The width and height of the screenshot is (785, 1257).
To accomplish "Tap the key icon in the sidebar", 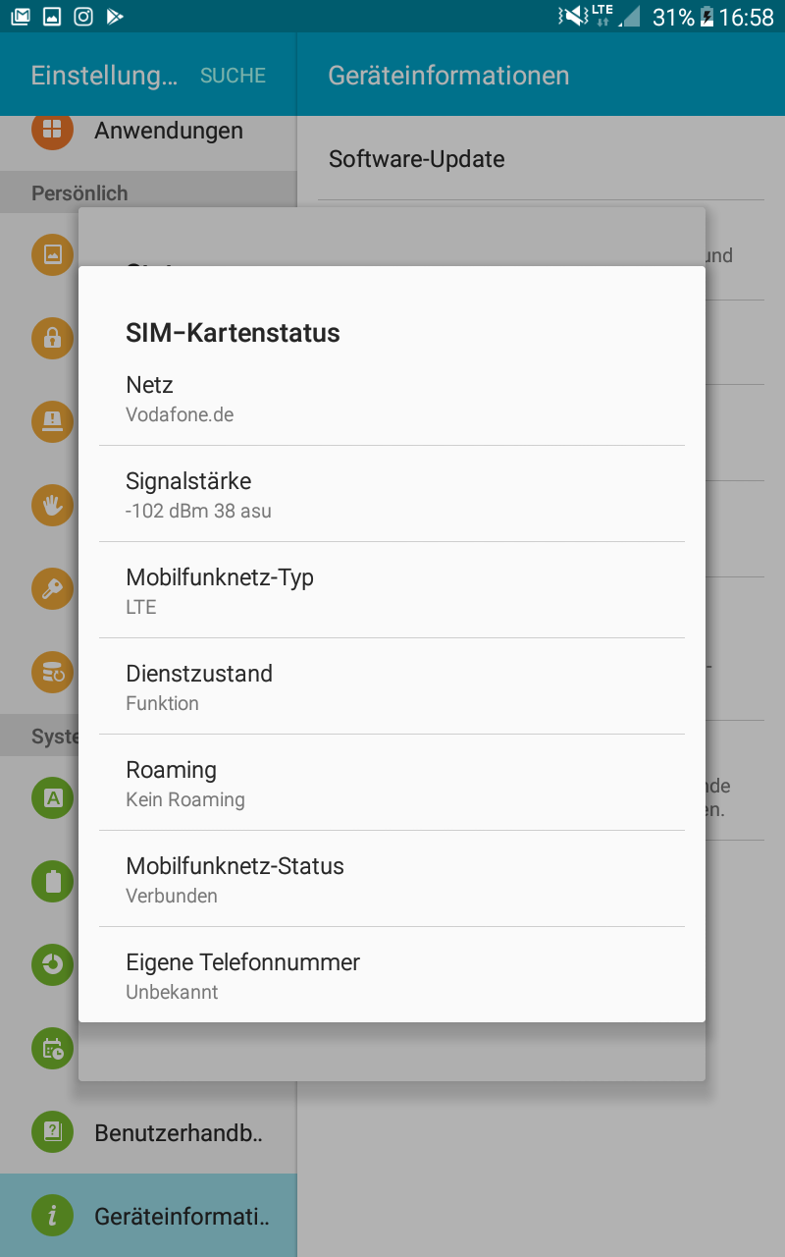I will [x=52, y=588].
